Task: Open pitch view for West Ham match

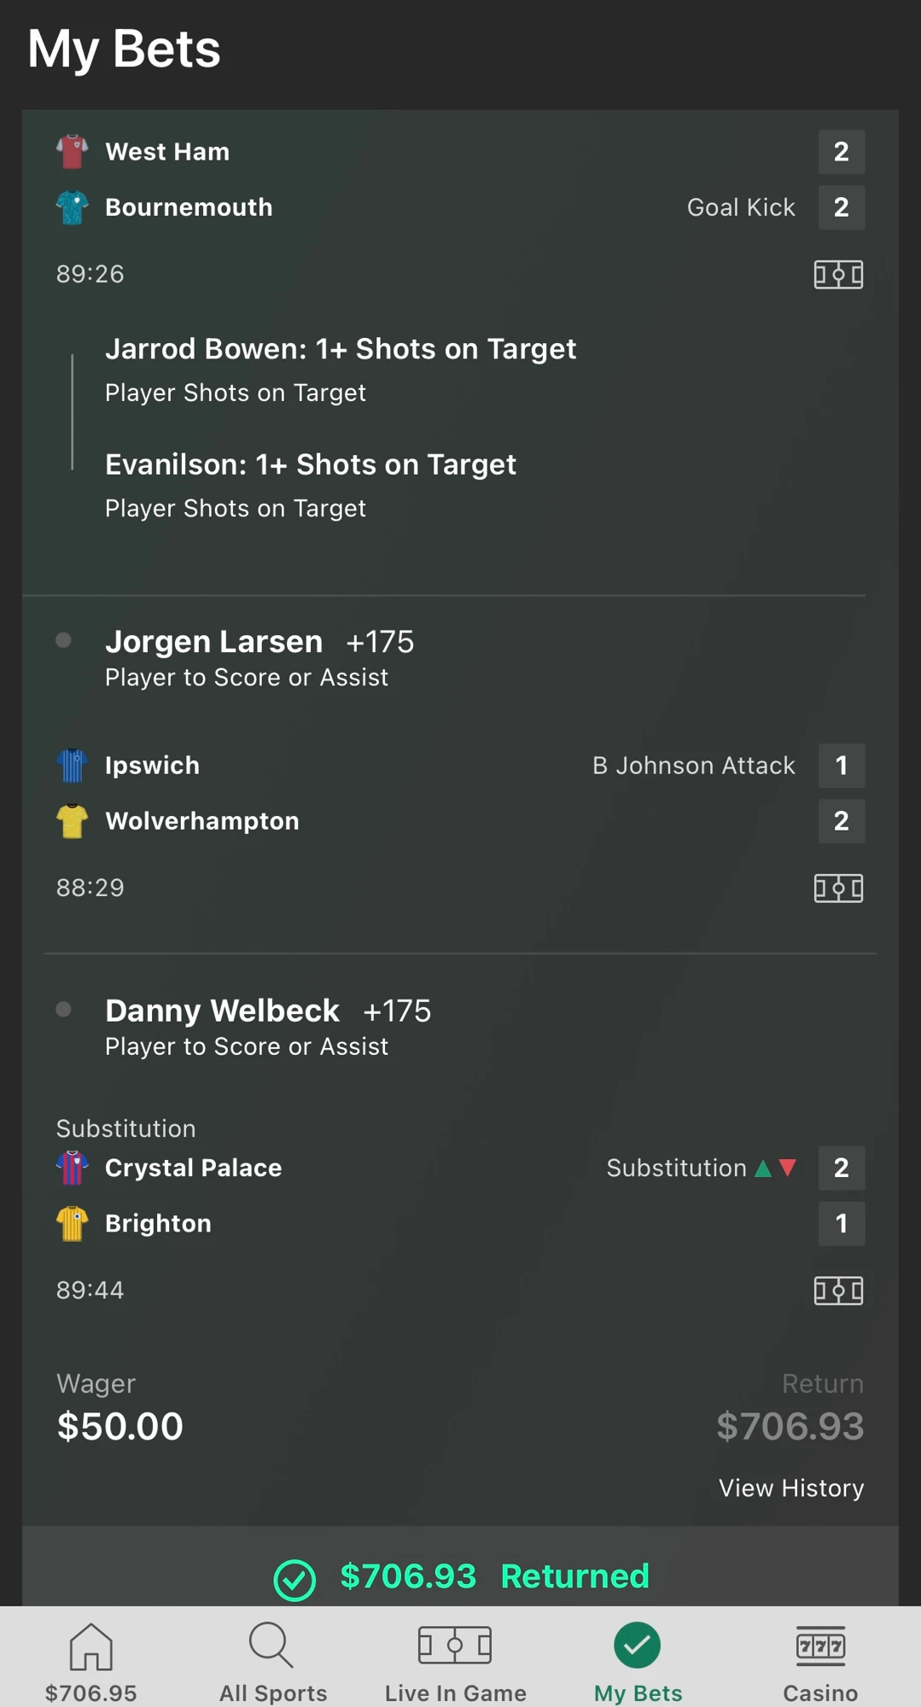Action: [838, 274]
